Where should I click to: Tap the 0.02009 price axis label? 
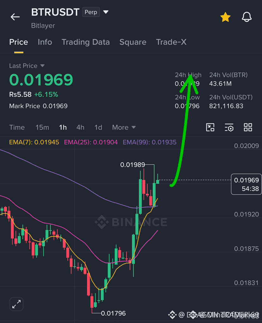[x=246, y=146]
